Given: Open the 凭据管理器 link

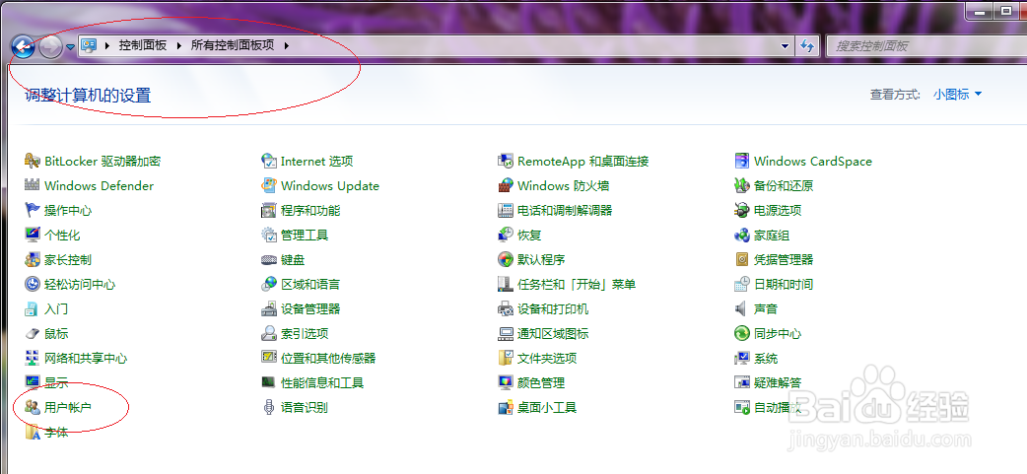Looking at the screenshot, I should click(x=784, y=260).
